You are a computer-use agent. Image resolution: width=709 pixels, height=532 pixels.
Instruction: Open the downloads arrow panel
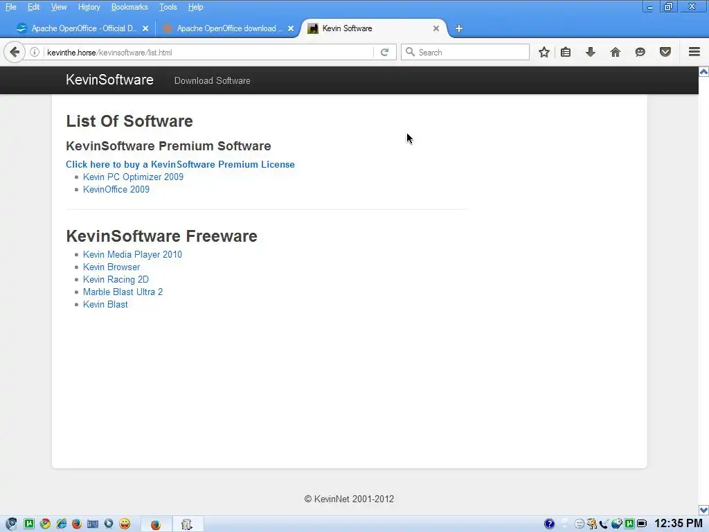590,52
